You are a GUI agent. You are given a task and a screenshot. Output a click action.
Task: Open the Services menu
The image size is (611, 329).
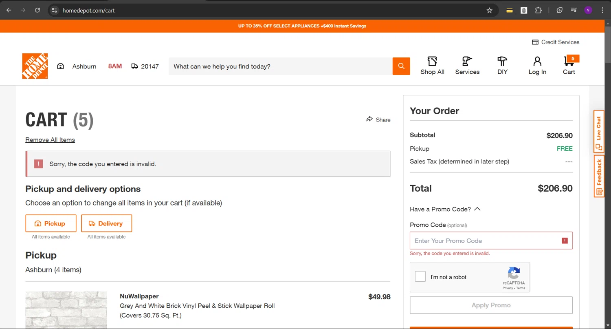pyautogui.click(x=467, y=66)
